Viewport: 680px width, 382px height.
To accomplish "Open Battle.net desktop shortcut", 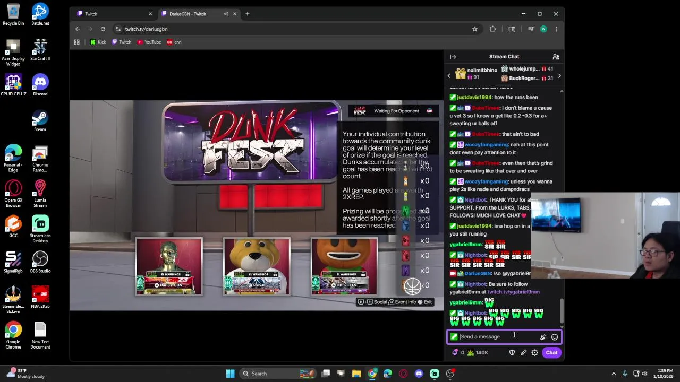I will pos(40,14).
